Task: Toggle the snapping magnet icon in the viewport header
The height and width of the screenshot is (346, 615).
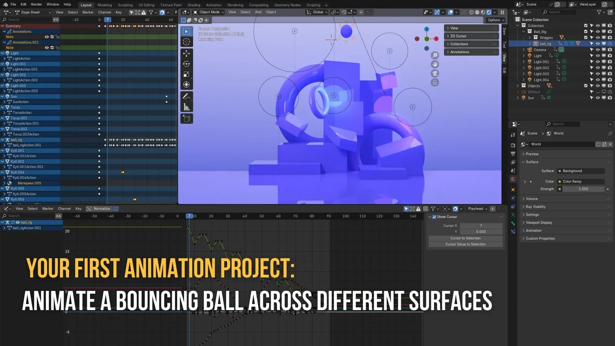Action: (343, 12)
